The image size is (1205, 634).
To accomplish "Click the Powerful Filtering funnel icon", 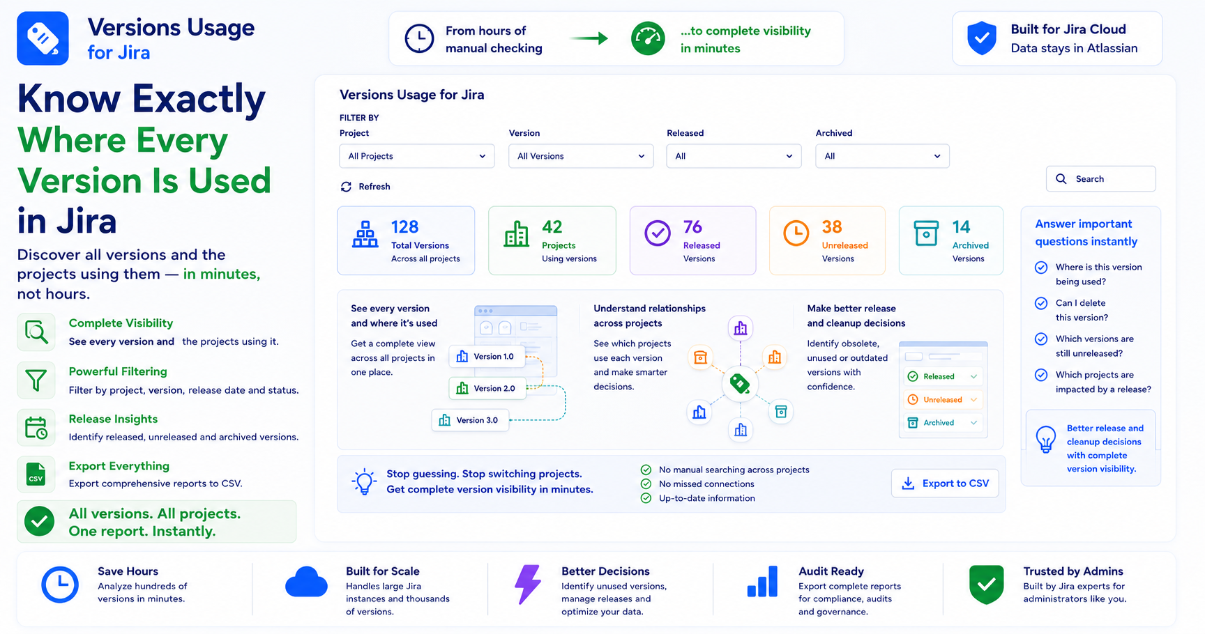I will click(36, 380).
